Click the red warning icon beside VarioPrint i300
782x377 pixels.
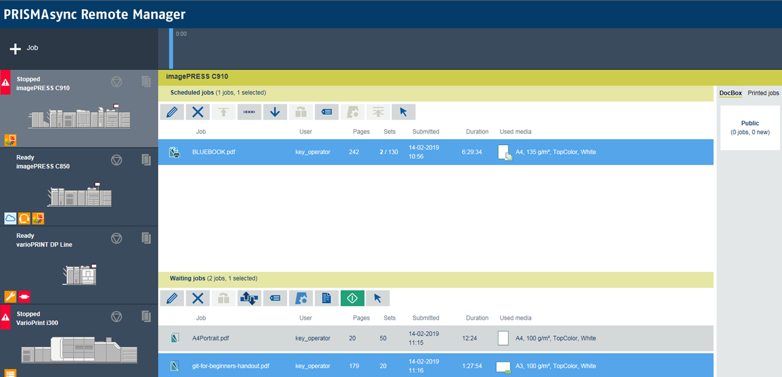pos(5,318)
